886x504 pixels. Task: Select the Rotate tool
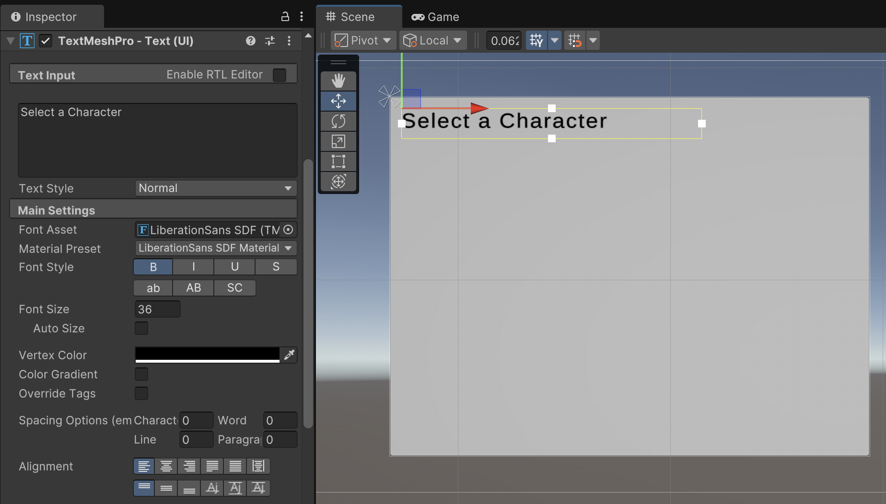click(338, 121)
